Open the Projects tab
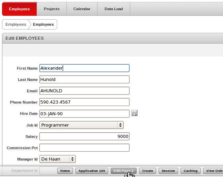The width and height of the screenshot is (223, 177). tap(52, 9)
